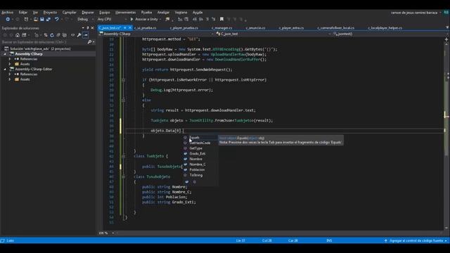Open the Debug configuration dropdown
This screenshot has width=450, height=253.
pyautogui.click(x=85, y=19)
